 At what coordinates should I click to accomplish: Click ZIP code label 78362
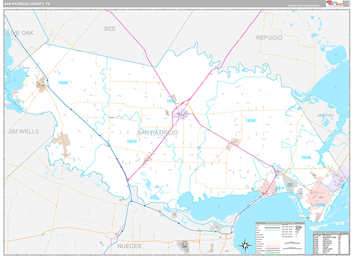pyautogui.click(x=320, y=205)
